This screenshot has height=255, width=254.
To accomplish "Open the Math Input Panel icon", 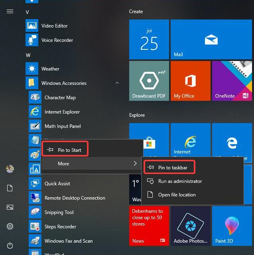I will 35,126.
